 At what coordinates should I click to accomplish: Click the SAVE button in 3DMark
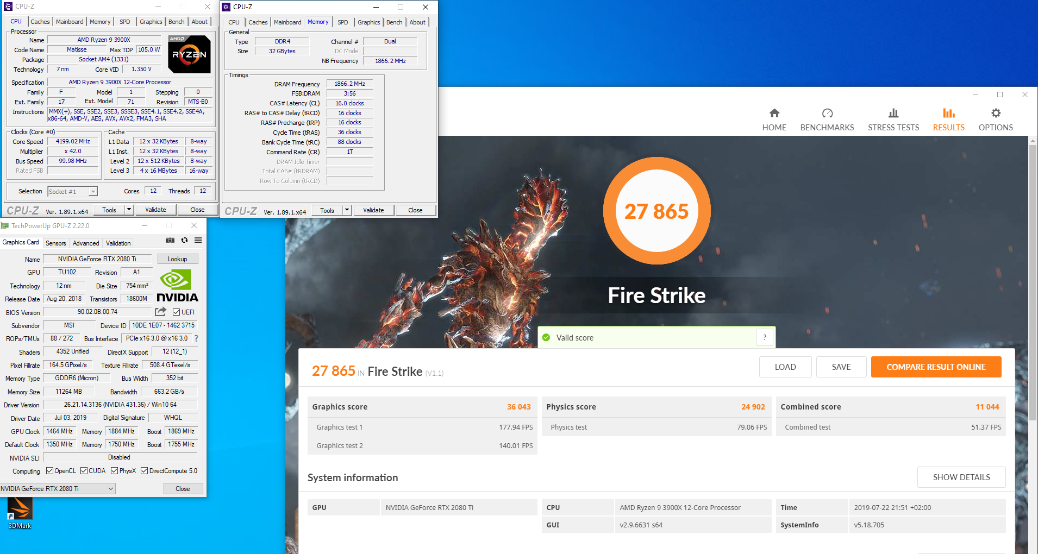841,367
